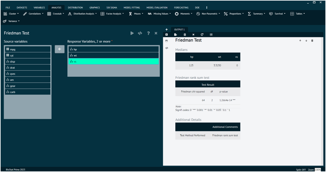Toggle Split: OFF in status bar
The image size is (326, 172).
click(x=301, y=170)
